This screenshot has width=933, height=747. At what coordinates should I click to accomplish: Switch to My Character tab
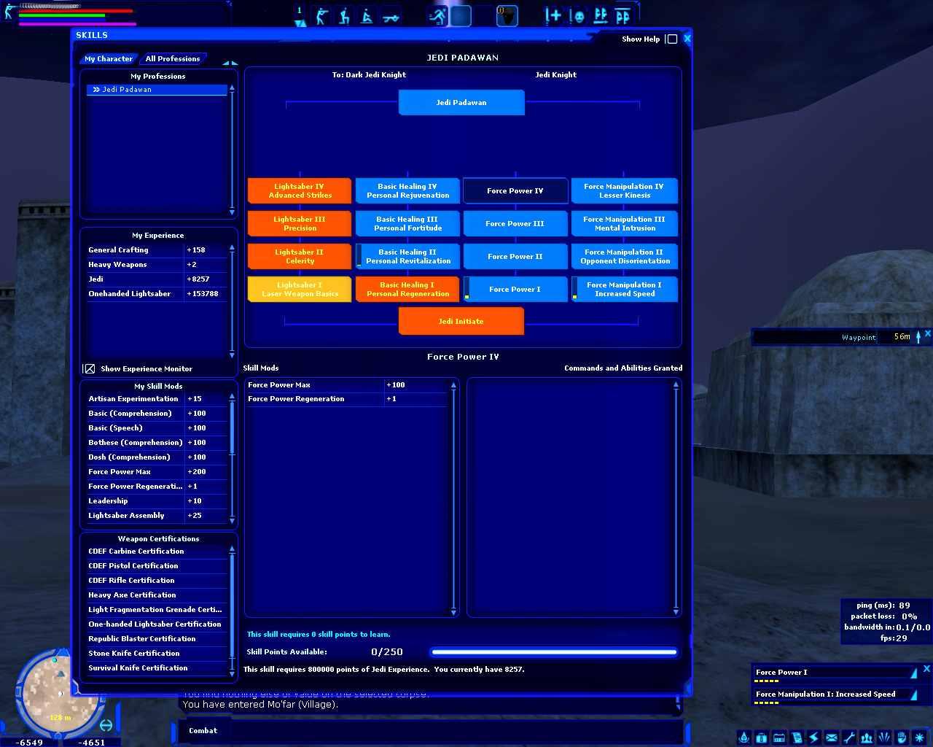[109, 58]
